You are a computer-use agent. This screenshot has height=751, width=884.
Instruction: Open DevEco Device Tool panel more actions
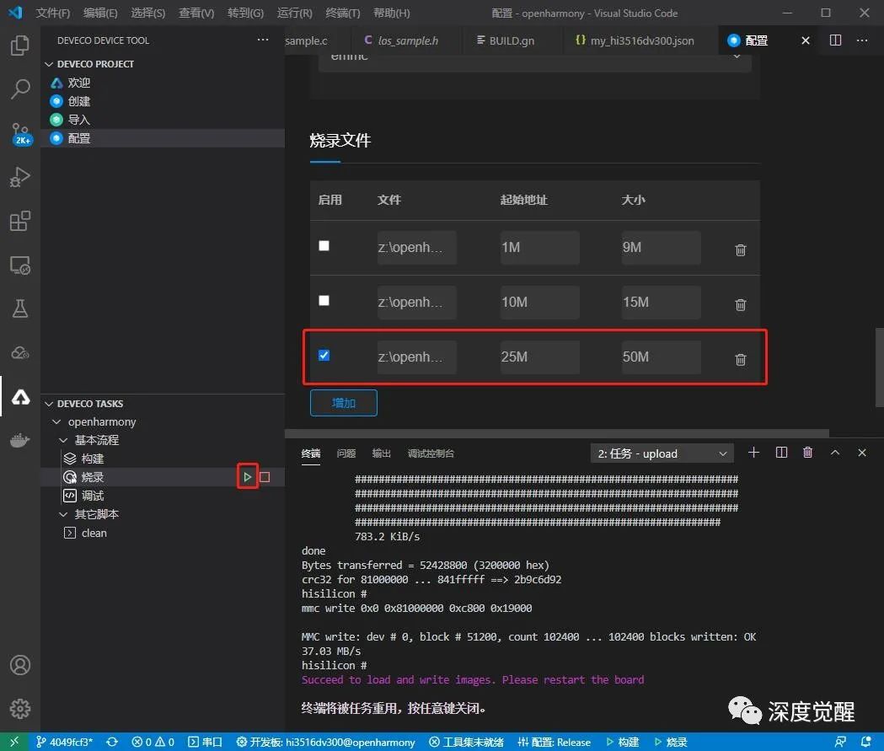point(263,40)
